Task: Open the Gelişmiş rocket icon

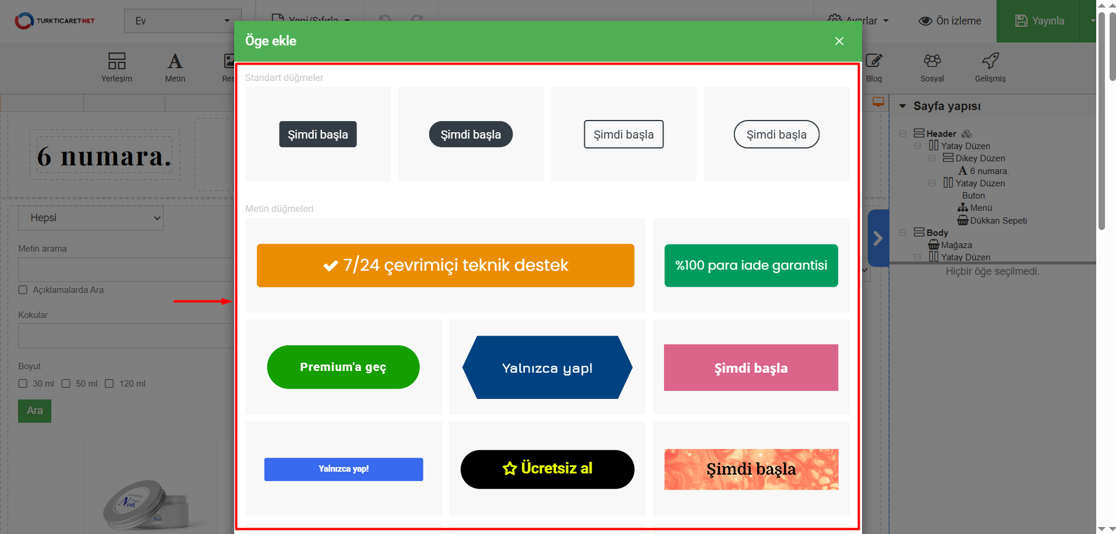Action: click(x=990, y=61)
